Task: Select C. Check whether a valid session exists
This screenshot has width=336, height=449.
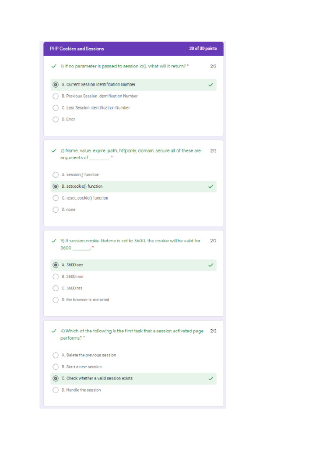Action: [x=56, y=378]
